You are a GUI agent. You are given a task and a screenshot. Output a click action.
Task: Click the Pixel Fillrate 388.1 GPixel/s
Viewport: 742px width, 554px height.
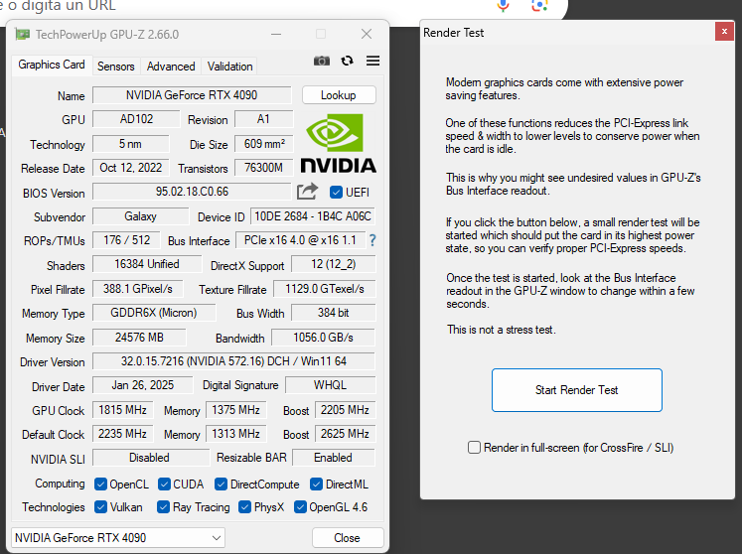click(x=138, y=289)
